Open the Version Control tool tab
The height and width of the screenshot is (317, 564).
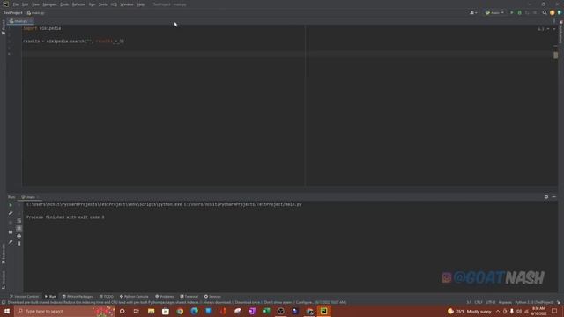[x=24, y=297]
